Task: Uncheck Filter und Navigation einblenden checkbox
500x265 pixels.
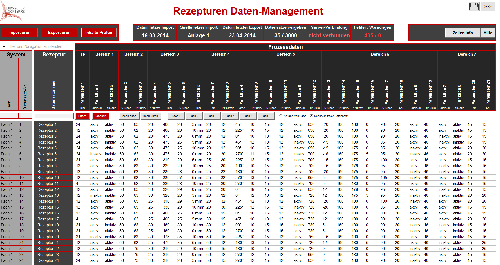Action: pos(4,46)
